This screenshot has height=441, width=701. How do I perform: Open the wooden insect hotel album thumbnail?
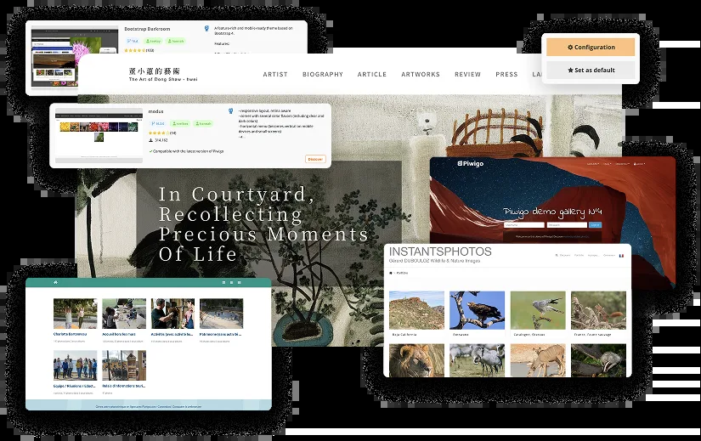[124, 365]
